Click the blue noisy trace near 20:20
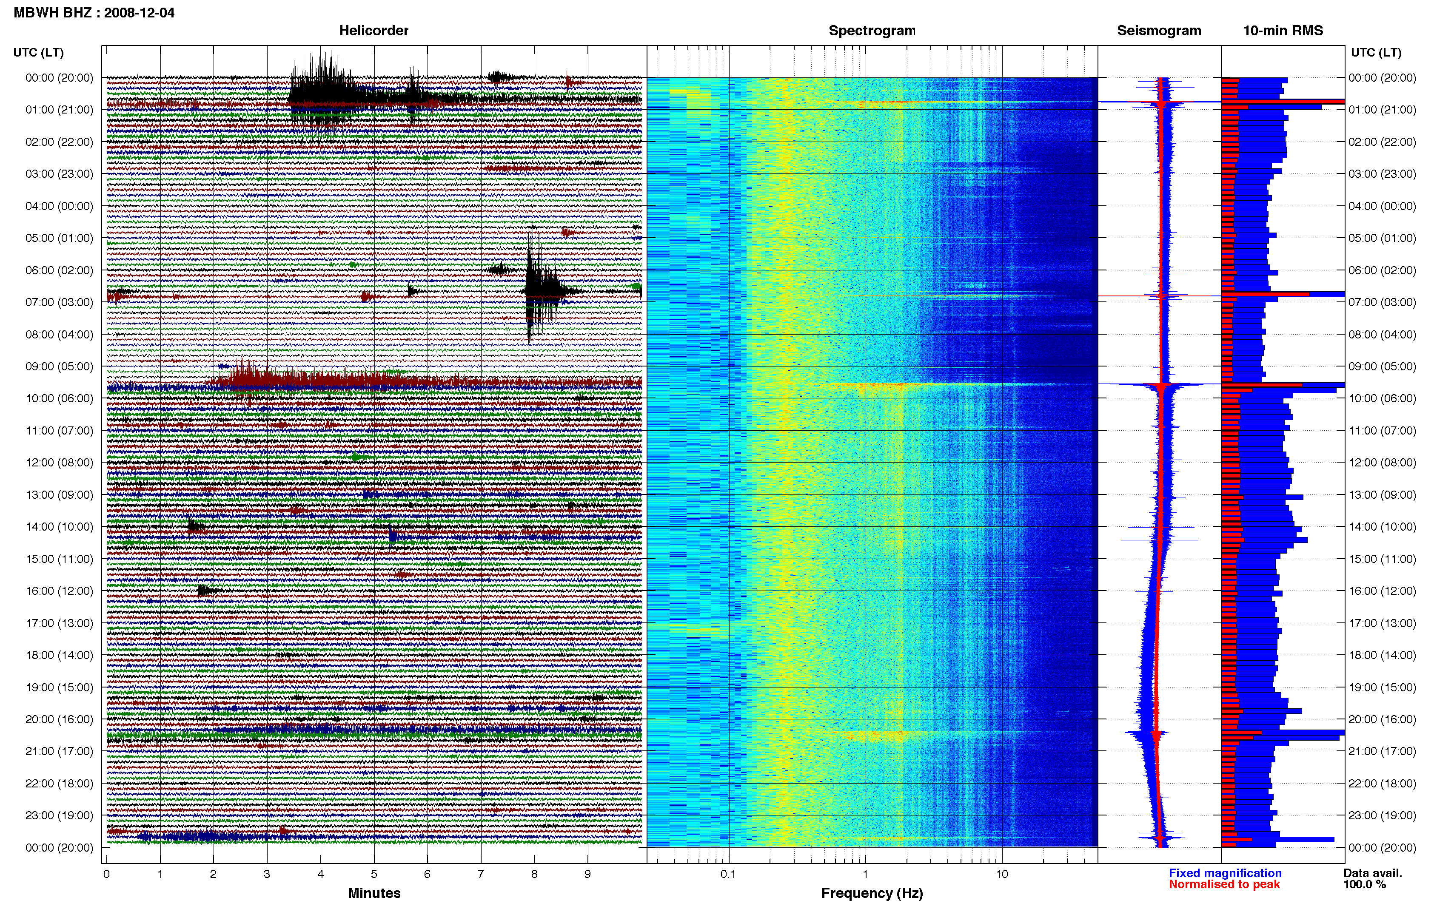 point(374,730)
